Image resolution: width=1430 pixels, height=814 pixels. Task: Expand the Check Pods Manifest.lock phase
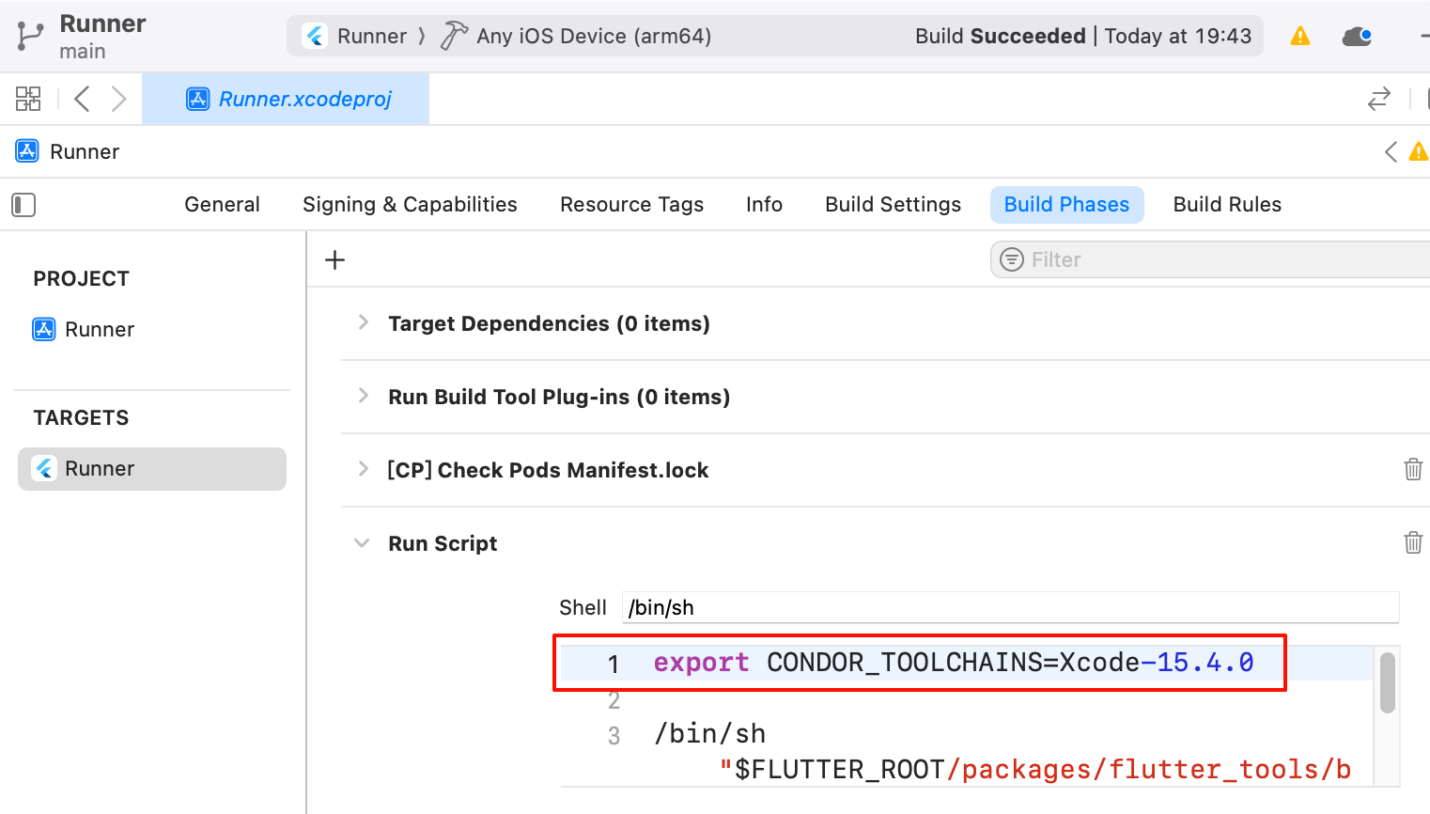(x=364, y=469)
